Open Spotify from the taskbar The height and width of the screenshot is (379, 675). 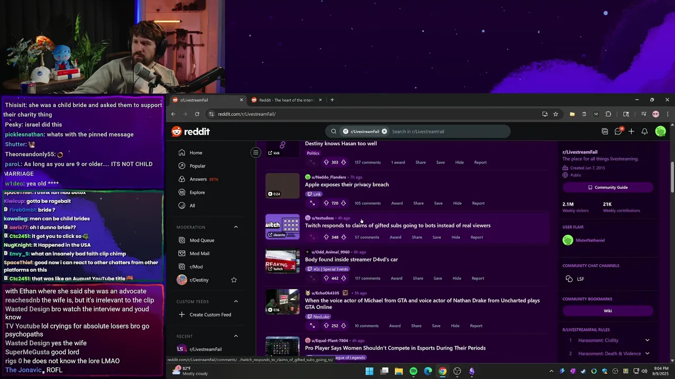point(413,371)
